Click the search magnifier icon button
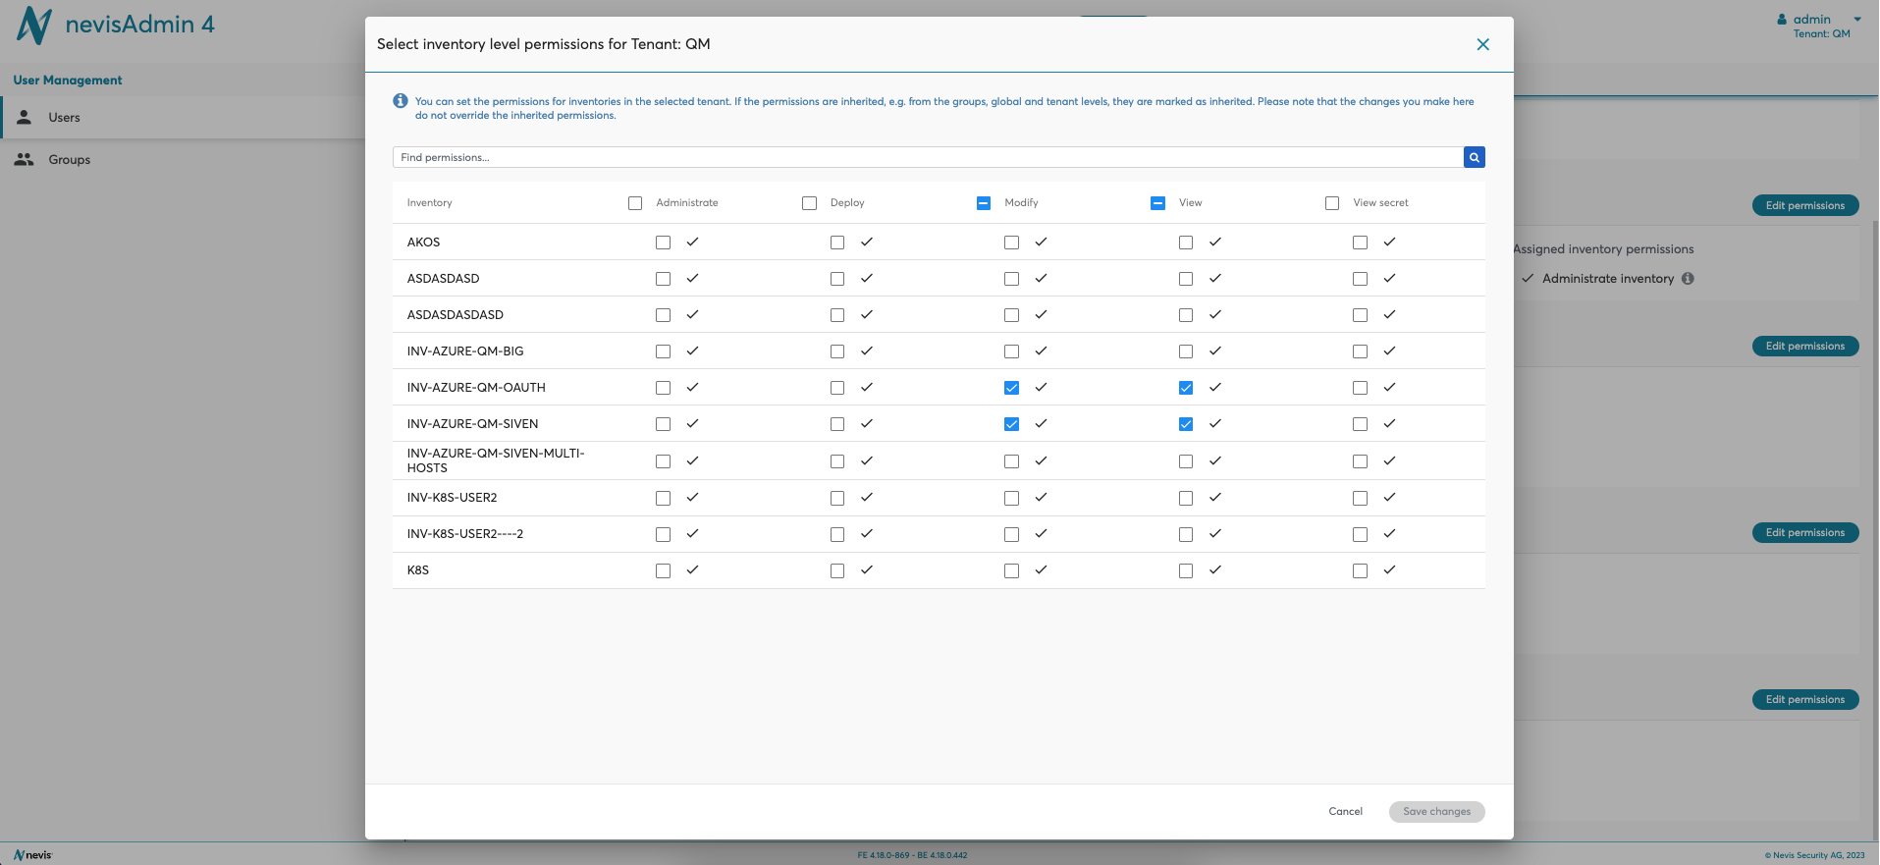The image size is (1880, 865). pyautogui.click(x=1474, y=157)
